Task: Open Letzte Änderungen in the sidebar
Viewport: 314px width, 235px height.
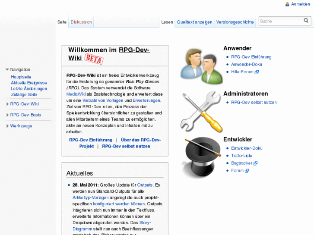Action: pyautogui.click(x=29, y=88)
